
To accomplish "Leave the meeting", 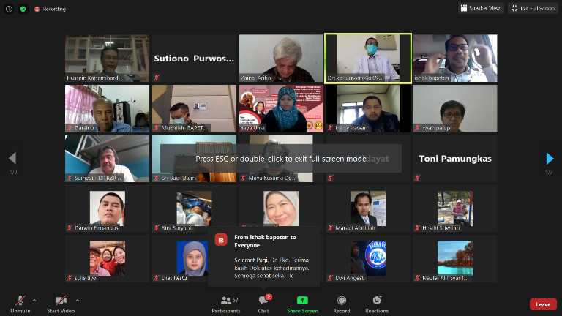I will pos(543,304).
